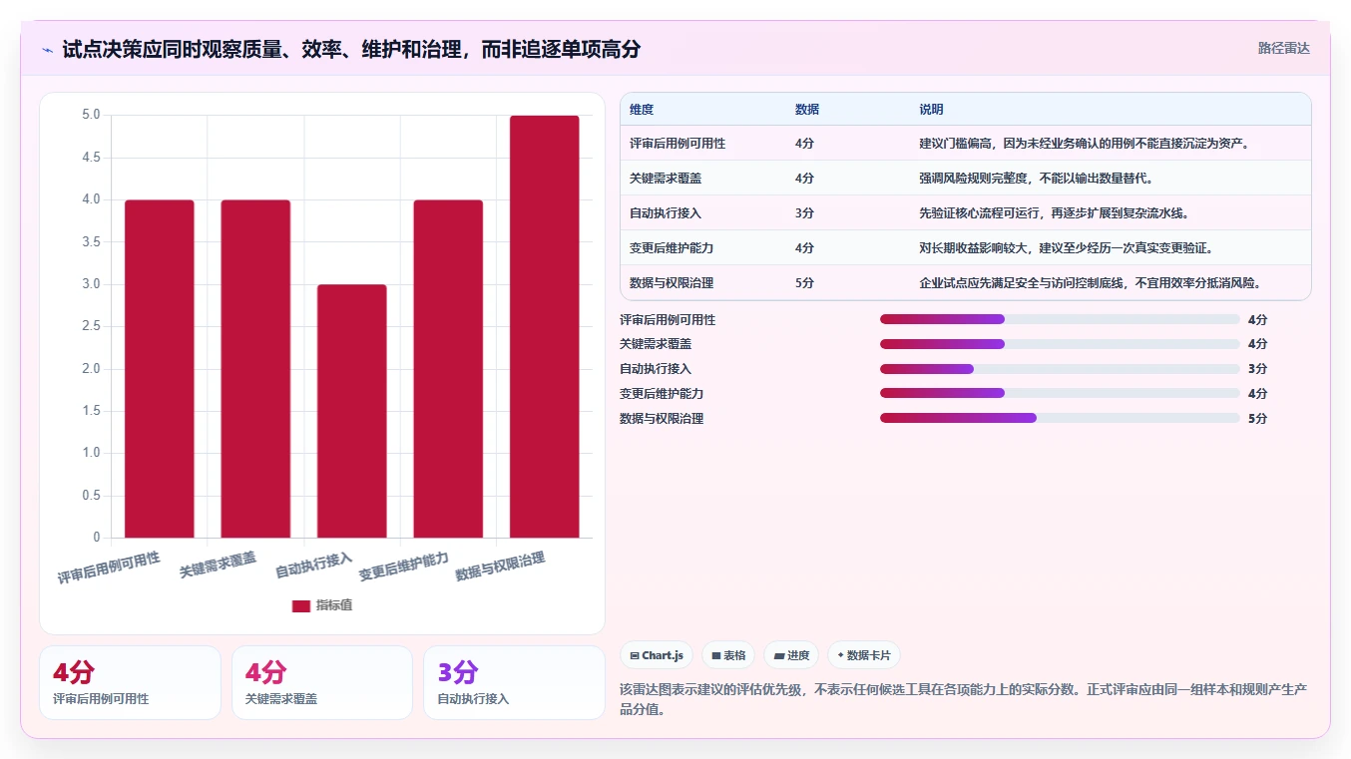Viewport: 1351px width, 759px height.
Task: Click the footnote starting with 该雷达图表示
Action: pyautogui.click(x=964, y=699)
